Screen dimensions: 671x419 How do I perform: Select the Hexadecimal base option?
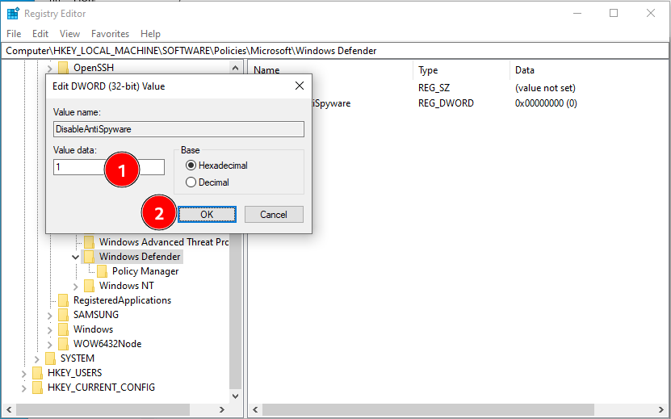pos(191,166)
